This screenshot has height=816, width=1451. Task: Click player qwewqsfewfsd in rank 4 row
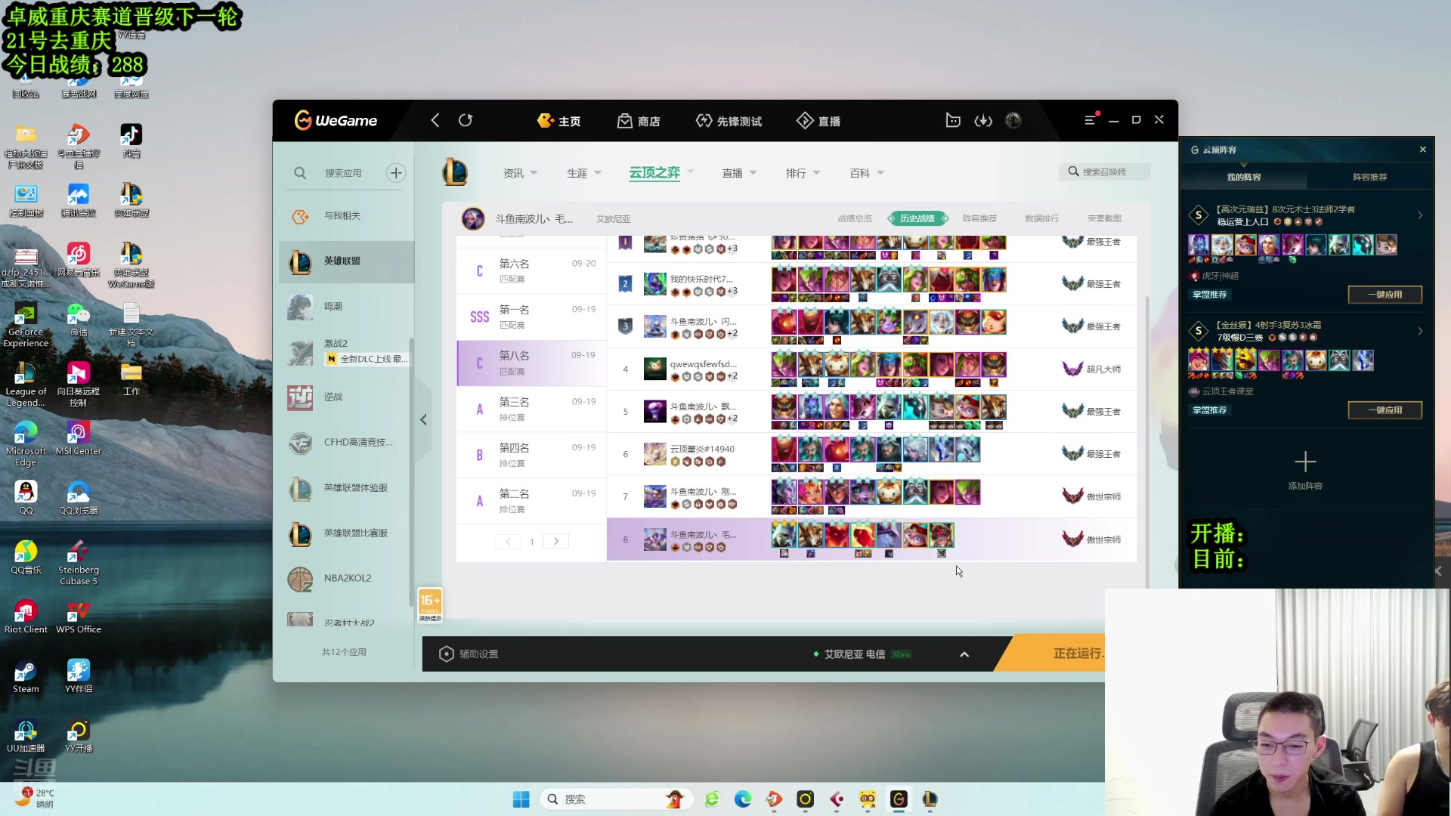coord(703,364)
